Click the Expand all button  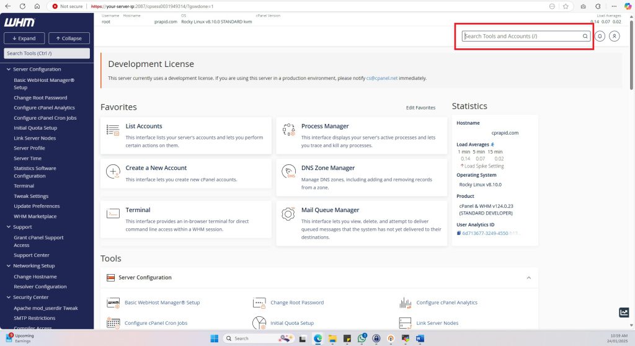pyautogui.click(x=24, y=38)
